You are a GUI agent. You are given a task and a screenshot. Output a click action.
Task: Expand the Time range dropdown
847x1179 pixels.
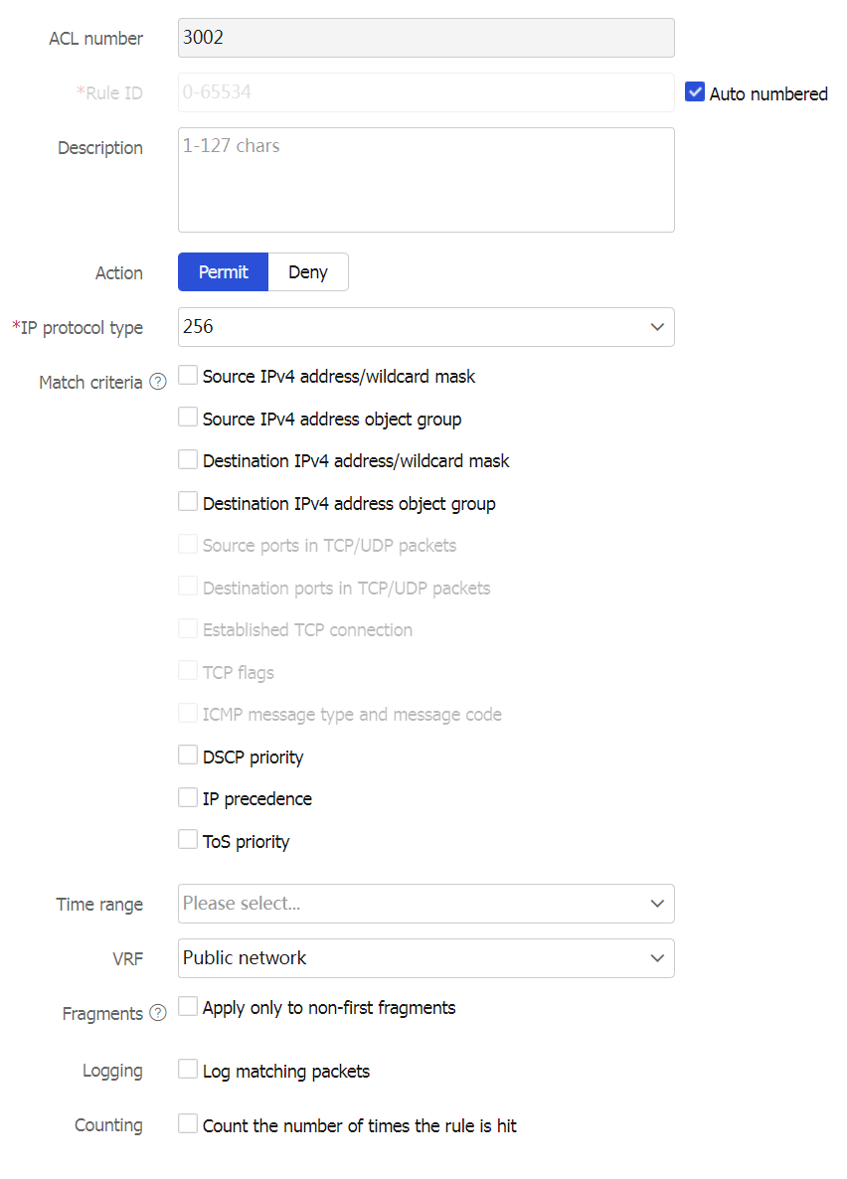point(425,904)
